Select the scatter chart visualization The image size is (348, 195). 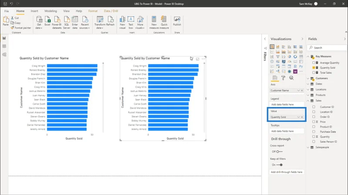284,57
